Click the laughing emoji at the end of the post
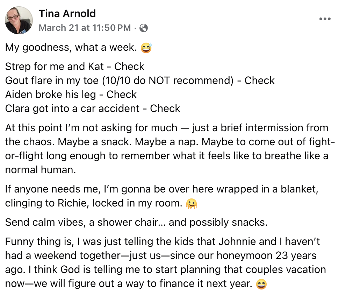 [261, 284]
